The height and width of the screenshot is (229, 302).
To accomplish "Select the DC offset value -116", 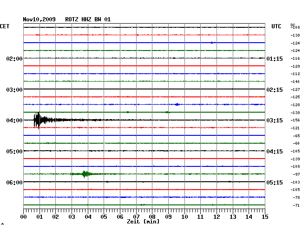I will (295, 58).
